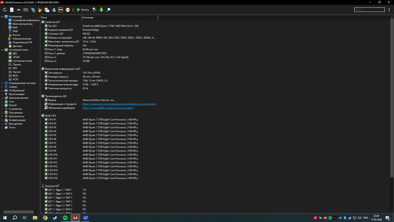Open Spotify from the taskbar

point(65,218)
